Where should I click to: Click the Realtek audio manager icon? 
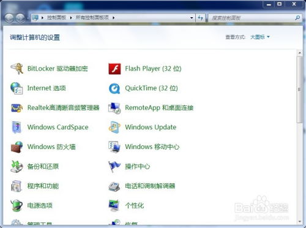17,108
